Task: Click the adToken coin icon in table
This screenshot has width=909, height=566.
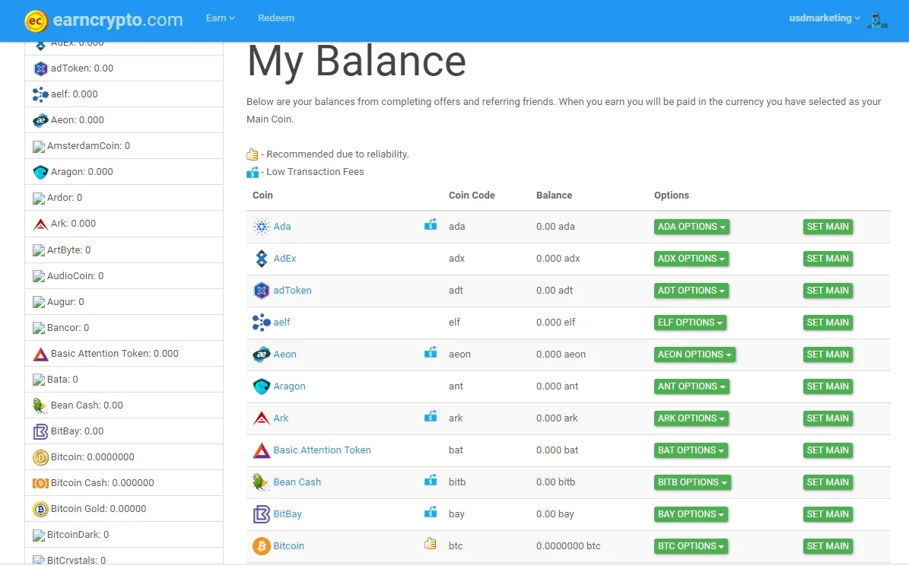Action: (x=262, y=291)
